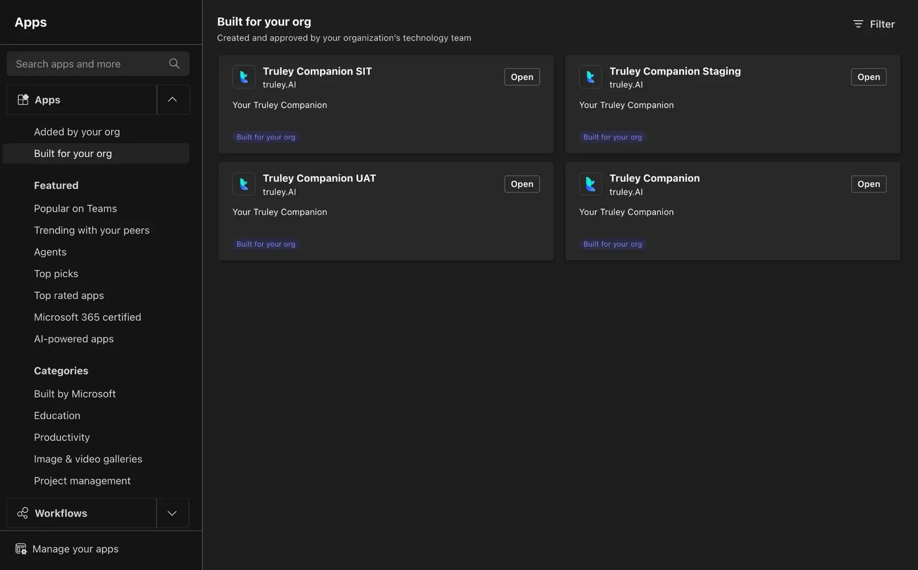Click the plain Truley Companion app logo
Screen dimensions: 918x570
590,184
